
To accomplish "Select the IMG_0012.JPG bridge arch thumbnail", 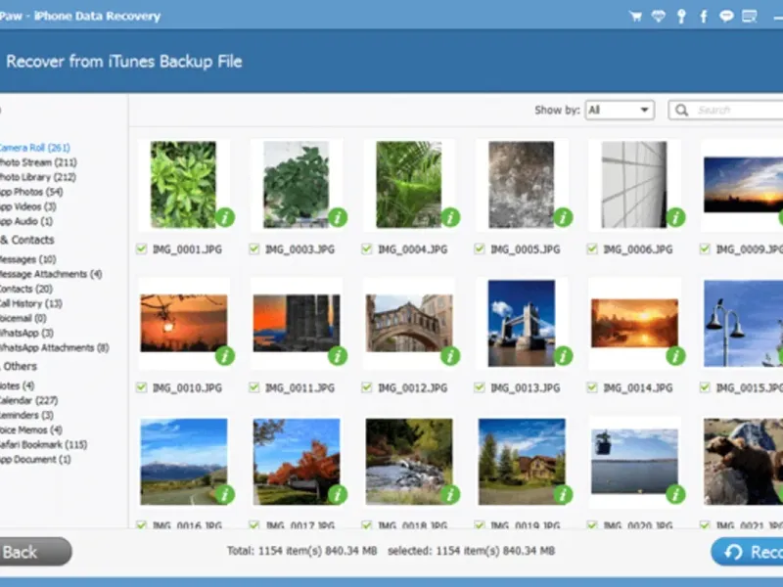I will 409,323.
